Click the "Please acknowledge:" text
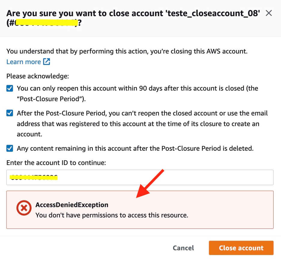Viewport: 281px width, 259px height. [x=38, y=76]
